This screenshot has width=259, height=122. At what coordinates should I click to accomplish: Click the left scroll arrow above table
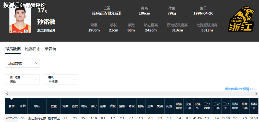7,94
